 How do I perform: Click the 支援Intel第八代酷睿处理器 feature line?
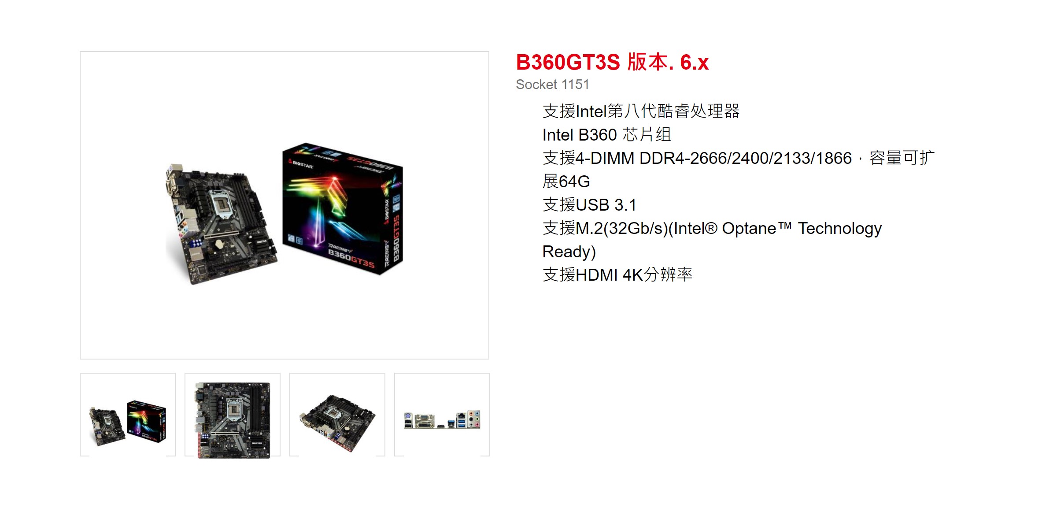click(x=641, y=111)
